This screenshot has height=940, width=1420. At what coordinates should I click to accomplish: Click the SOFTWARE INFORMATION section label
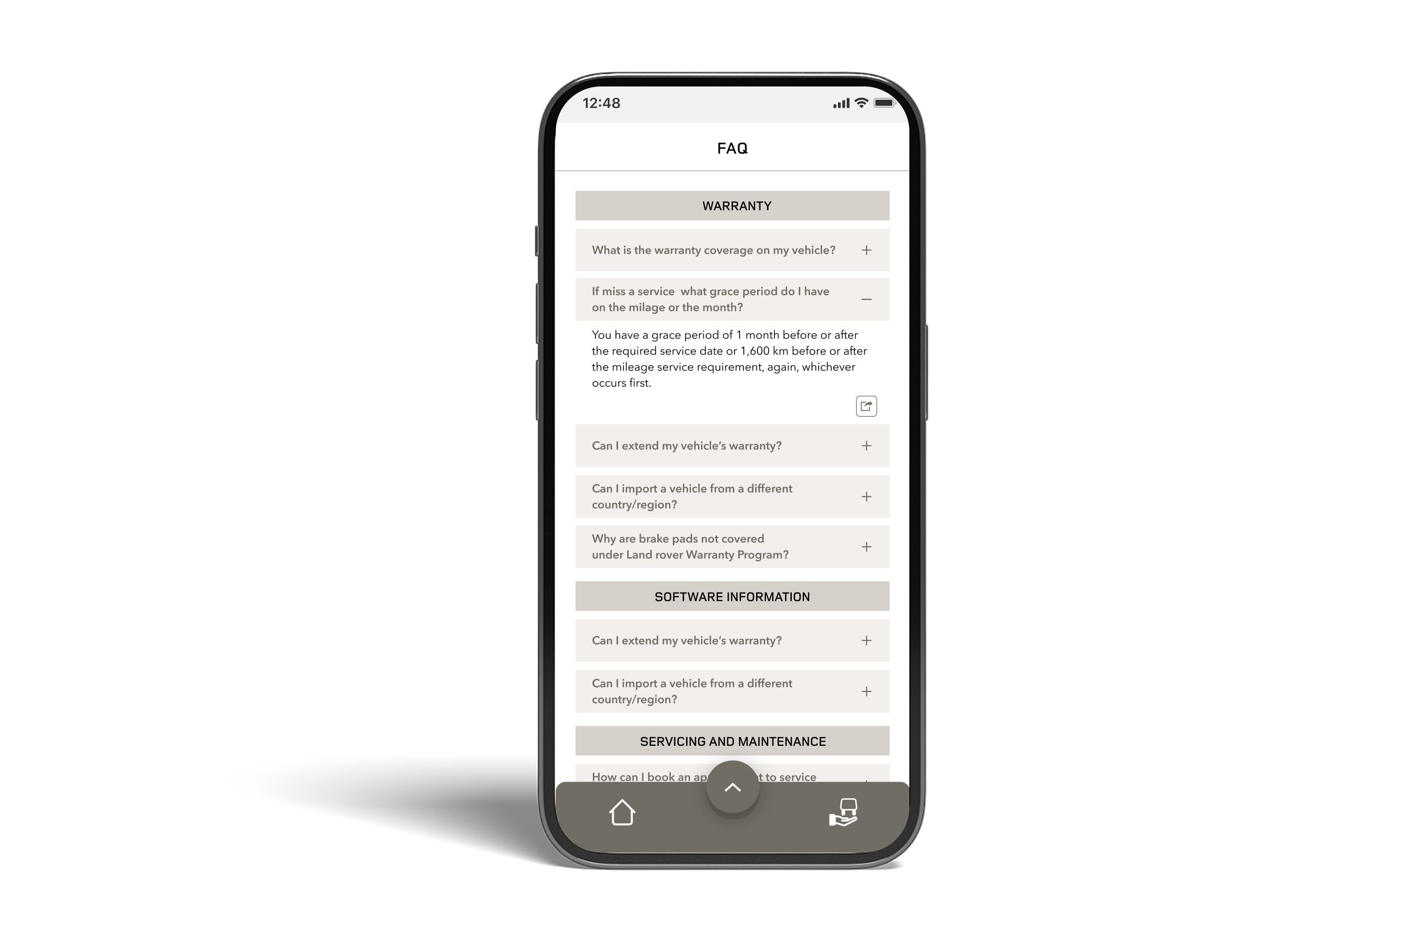click(x=732, y=597)
